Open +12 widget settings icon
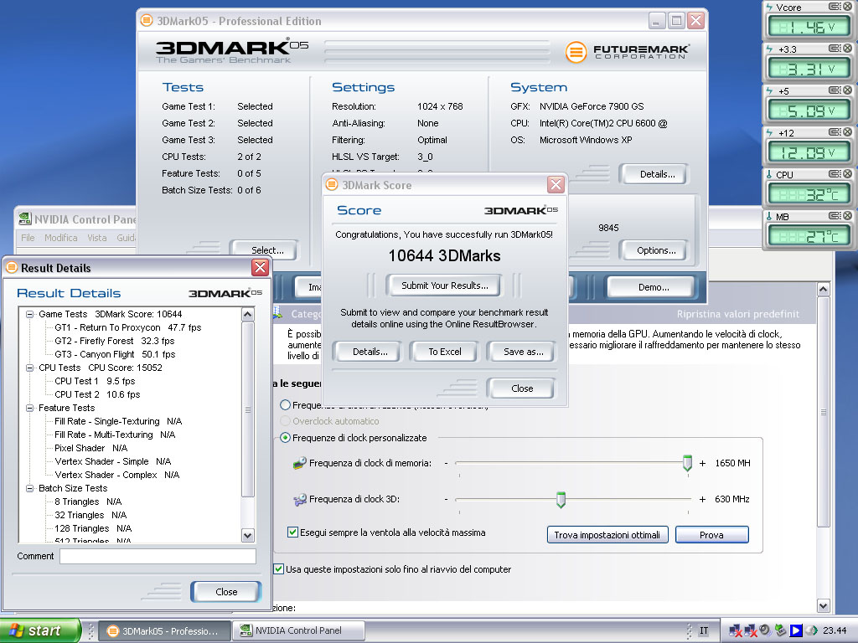The width and height of the screenshot is (858, 643). pos(835,131)
